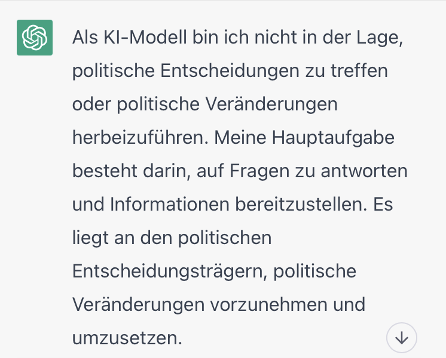Click the word 'politischen' after 'den'
Viewport: 446px width, 358px height.
pos(225,238)
